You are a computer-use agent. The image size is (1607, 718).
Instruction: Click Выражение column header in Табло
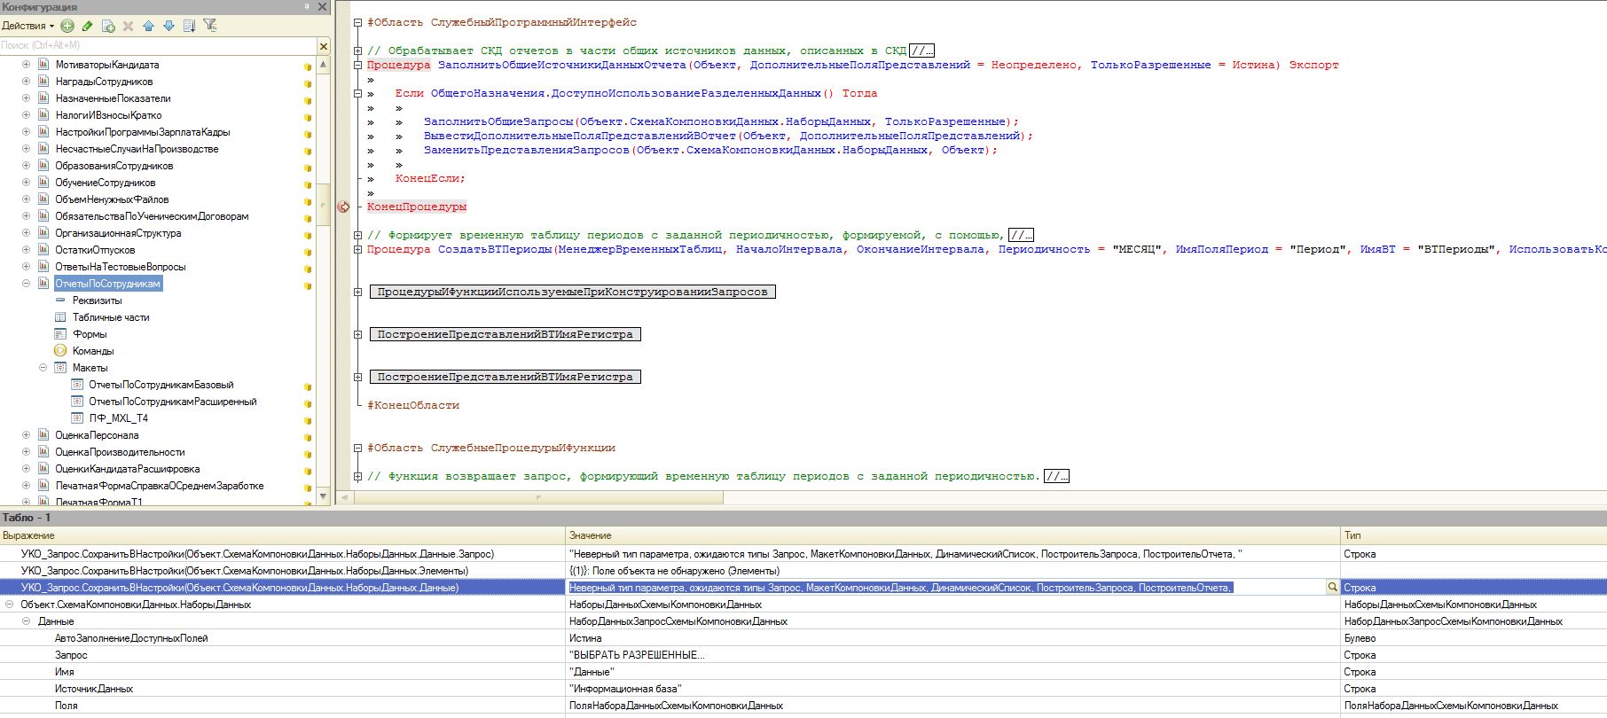[x=283, y=535]
